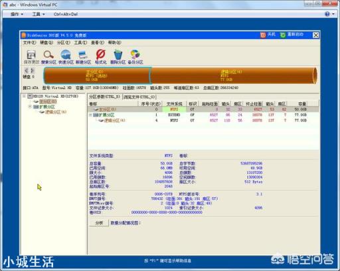
Task: Select 扩展分区 label in left tree
Action: tap(47, 107)
